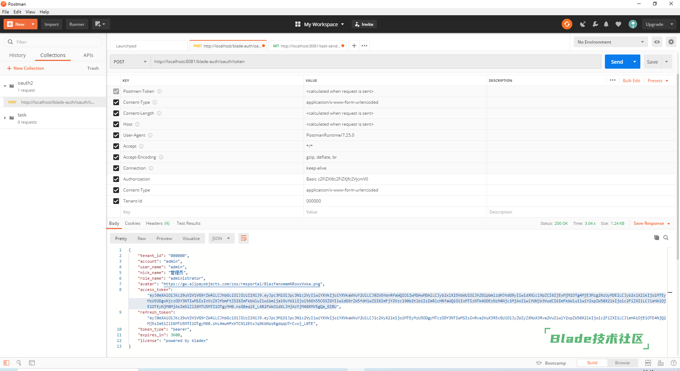Screen dimensions: 680x371
Task: Toggle the sidebar icon in status bar
Action: point(6,363)
